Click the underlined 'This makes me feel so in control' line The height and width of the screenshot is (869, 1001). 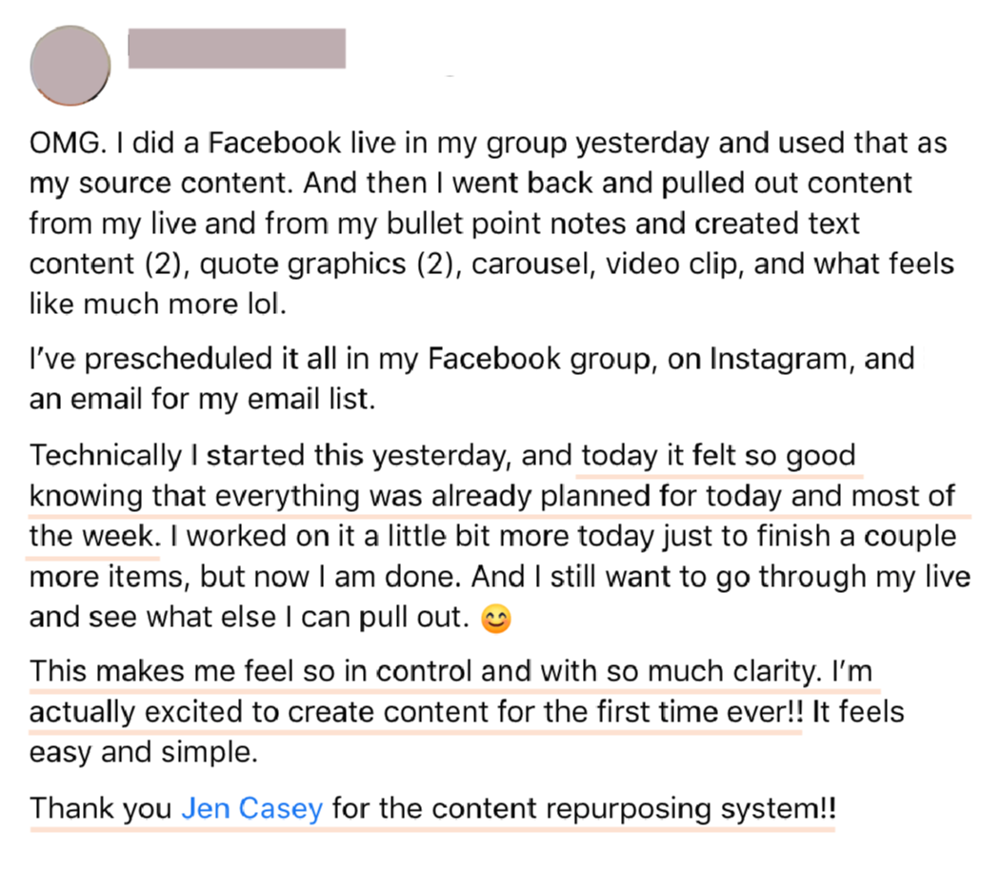(x=450, y=671)
